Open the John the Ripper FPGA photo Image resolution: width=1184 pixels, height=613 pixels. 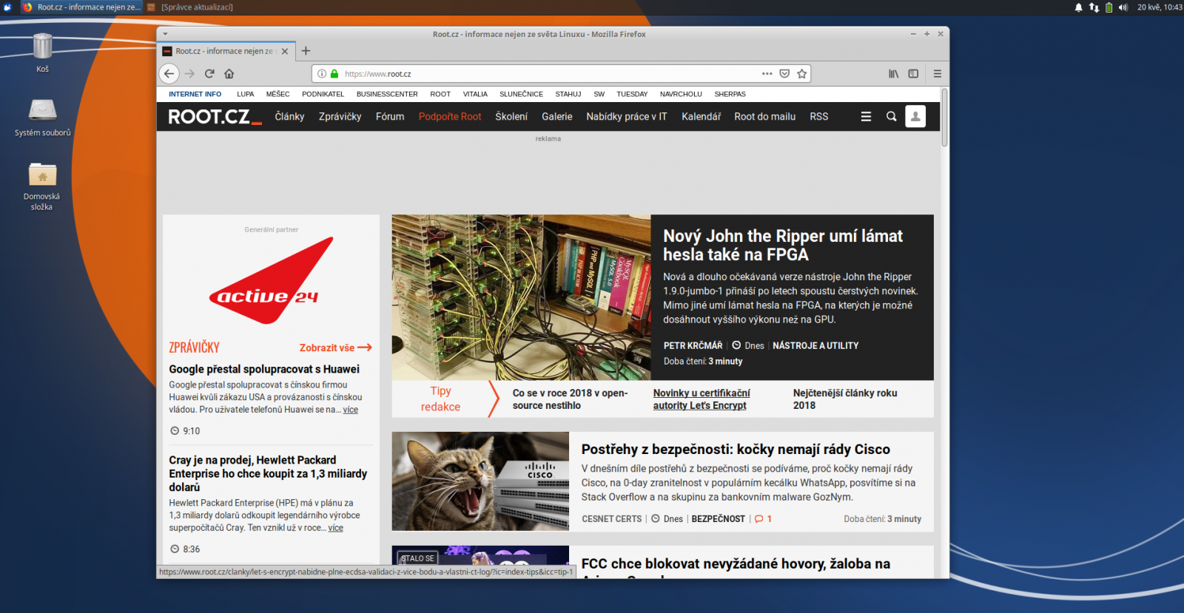(521, 298)
